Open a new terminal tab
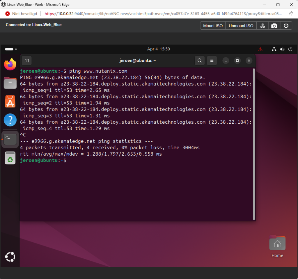 (x=27, y=61)
